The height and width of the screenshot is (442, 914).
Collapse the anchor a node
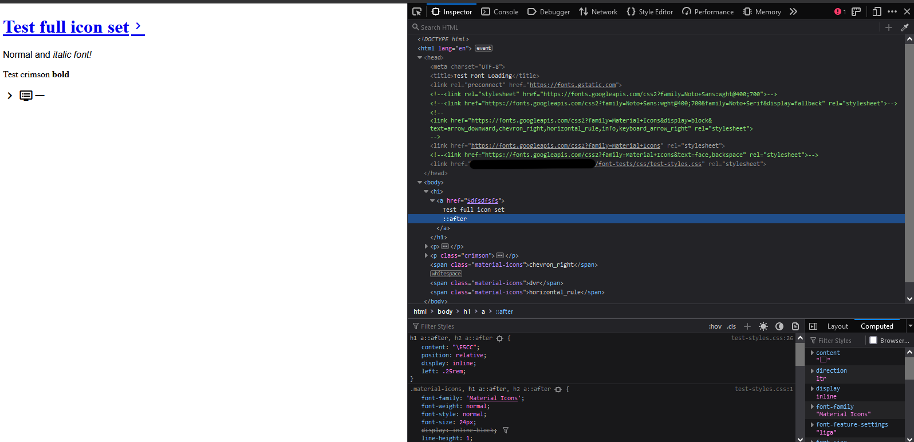432,200
